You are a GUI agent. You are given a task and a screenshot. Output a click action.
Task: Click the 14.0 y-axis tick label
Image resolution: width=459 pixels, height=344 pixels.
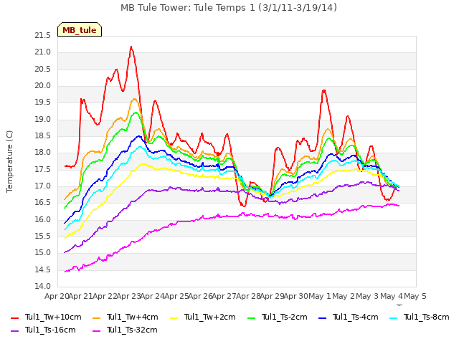pos(43,286)
